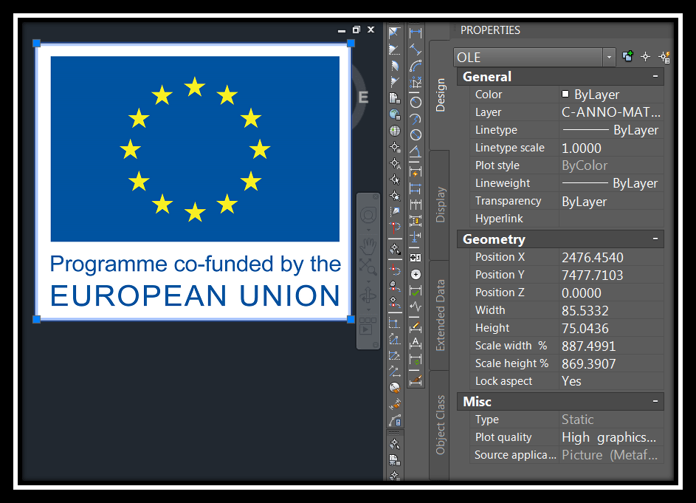Open the Layer value C-ANNO-MAT dropdown
The image size is (696, 503).
(x=611, y=112)
